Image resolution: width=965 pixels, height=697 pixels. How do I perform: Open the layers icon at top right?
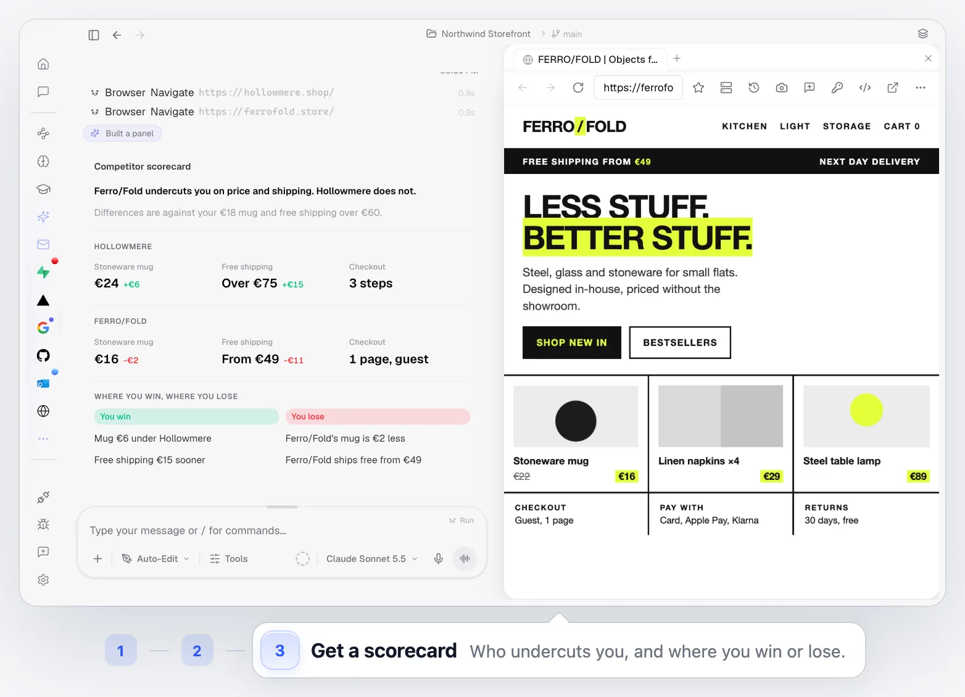pyautogui.click(x=923, y=34)
